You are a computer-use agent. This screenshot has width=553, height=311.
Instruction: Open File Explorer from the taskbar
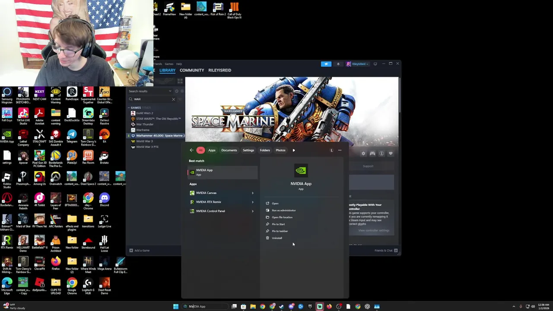click(253, 307)
